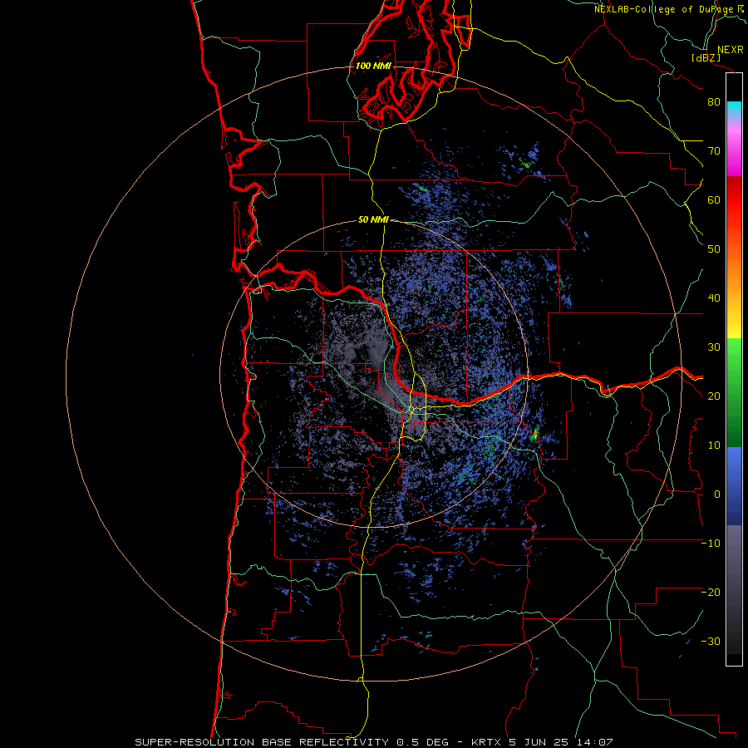Click the 80 value on the dBZ scale
Viewport: 748px width, 748px height.
tap(714, 102)
